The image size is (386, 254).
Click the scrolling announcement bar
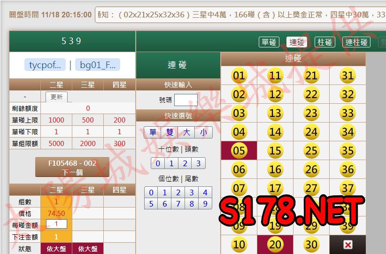coord(240,15)
